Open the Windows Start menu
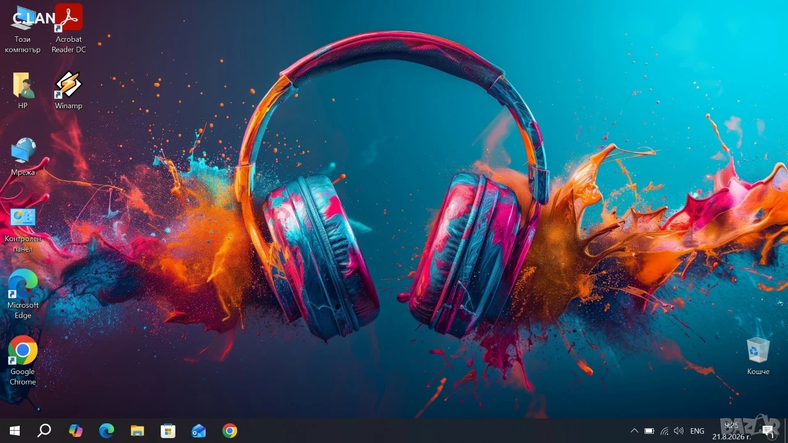 coord(14,431)
